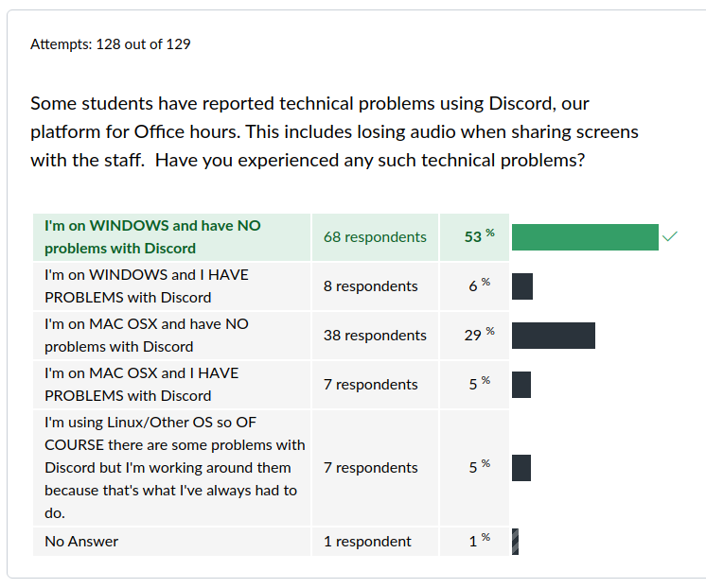
Task: Click the striped No Answer bar
Action: tap(515, 542)
